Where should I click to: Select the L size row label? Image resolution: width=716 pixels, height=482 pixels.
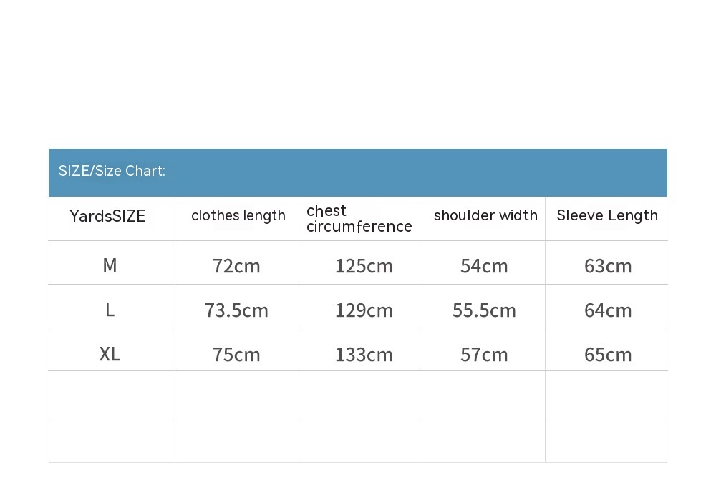point(110,310)
